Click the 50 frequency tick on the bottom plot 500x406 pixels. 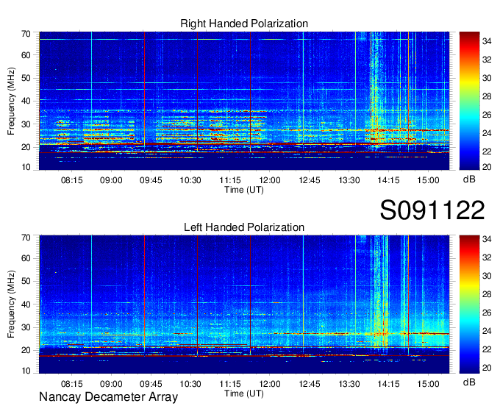click(26, 281)
